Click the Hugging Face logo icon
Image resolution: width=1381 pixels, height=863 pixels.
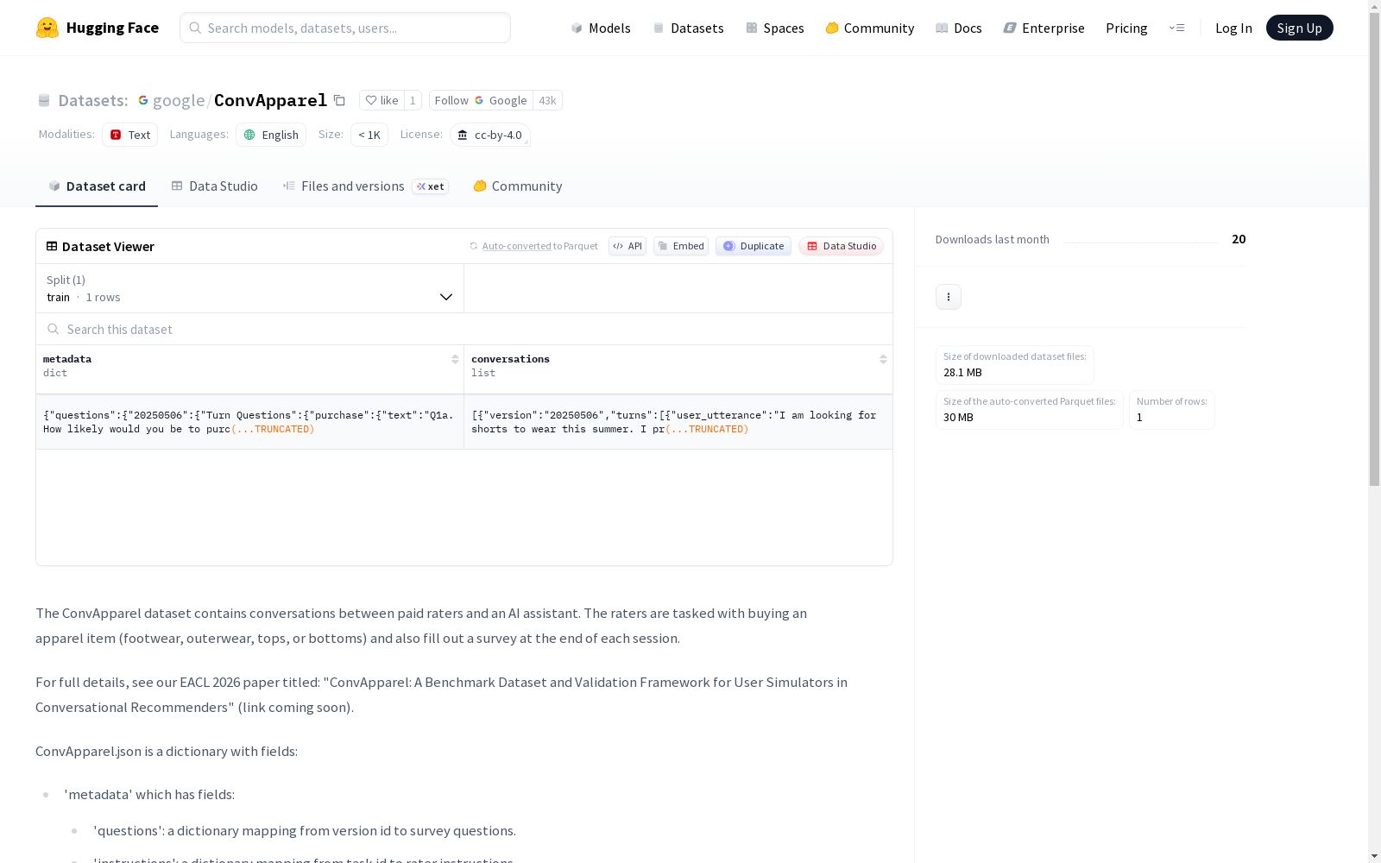coord(47,28)
